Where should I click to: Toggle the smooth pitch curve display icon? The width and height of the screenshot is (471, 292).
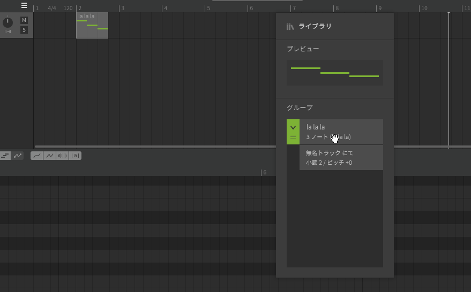click(37, 156)
